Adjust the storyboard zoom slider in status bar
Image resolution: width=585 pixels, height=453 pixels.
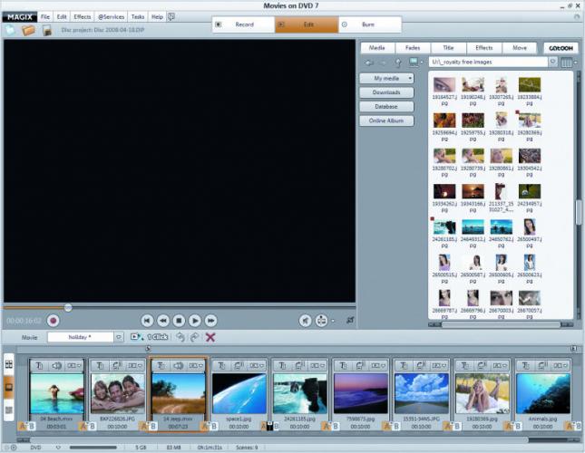93,448
